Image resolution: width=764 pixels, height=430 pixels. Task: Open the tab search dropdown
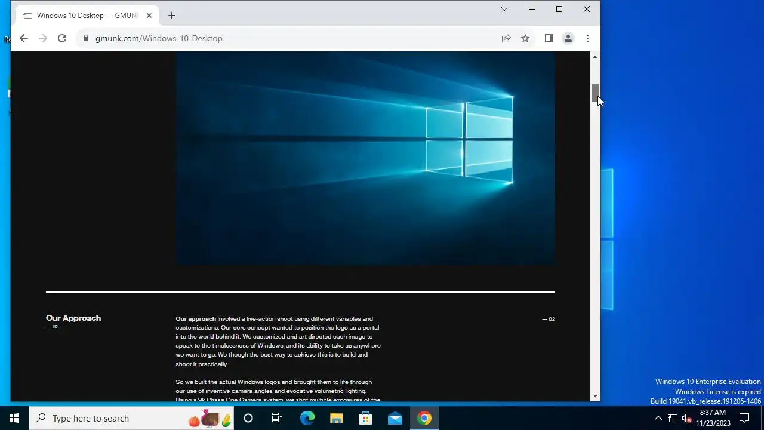click(504, 9)
